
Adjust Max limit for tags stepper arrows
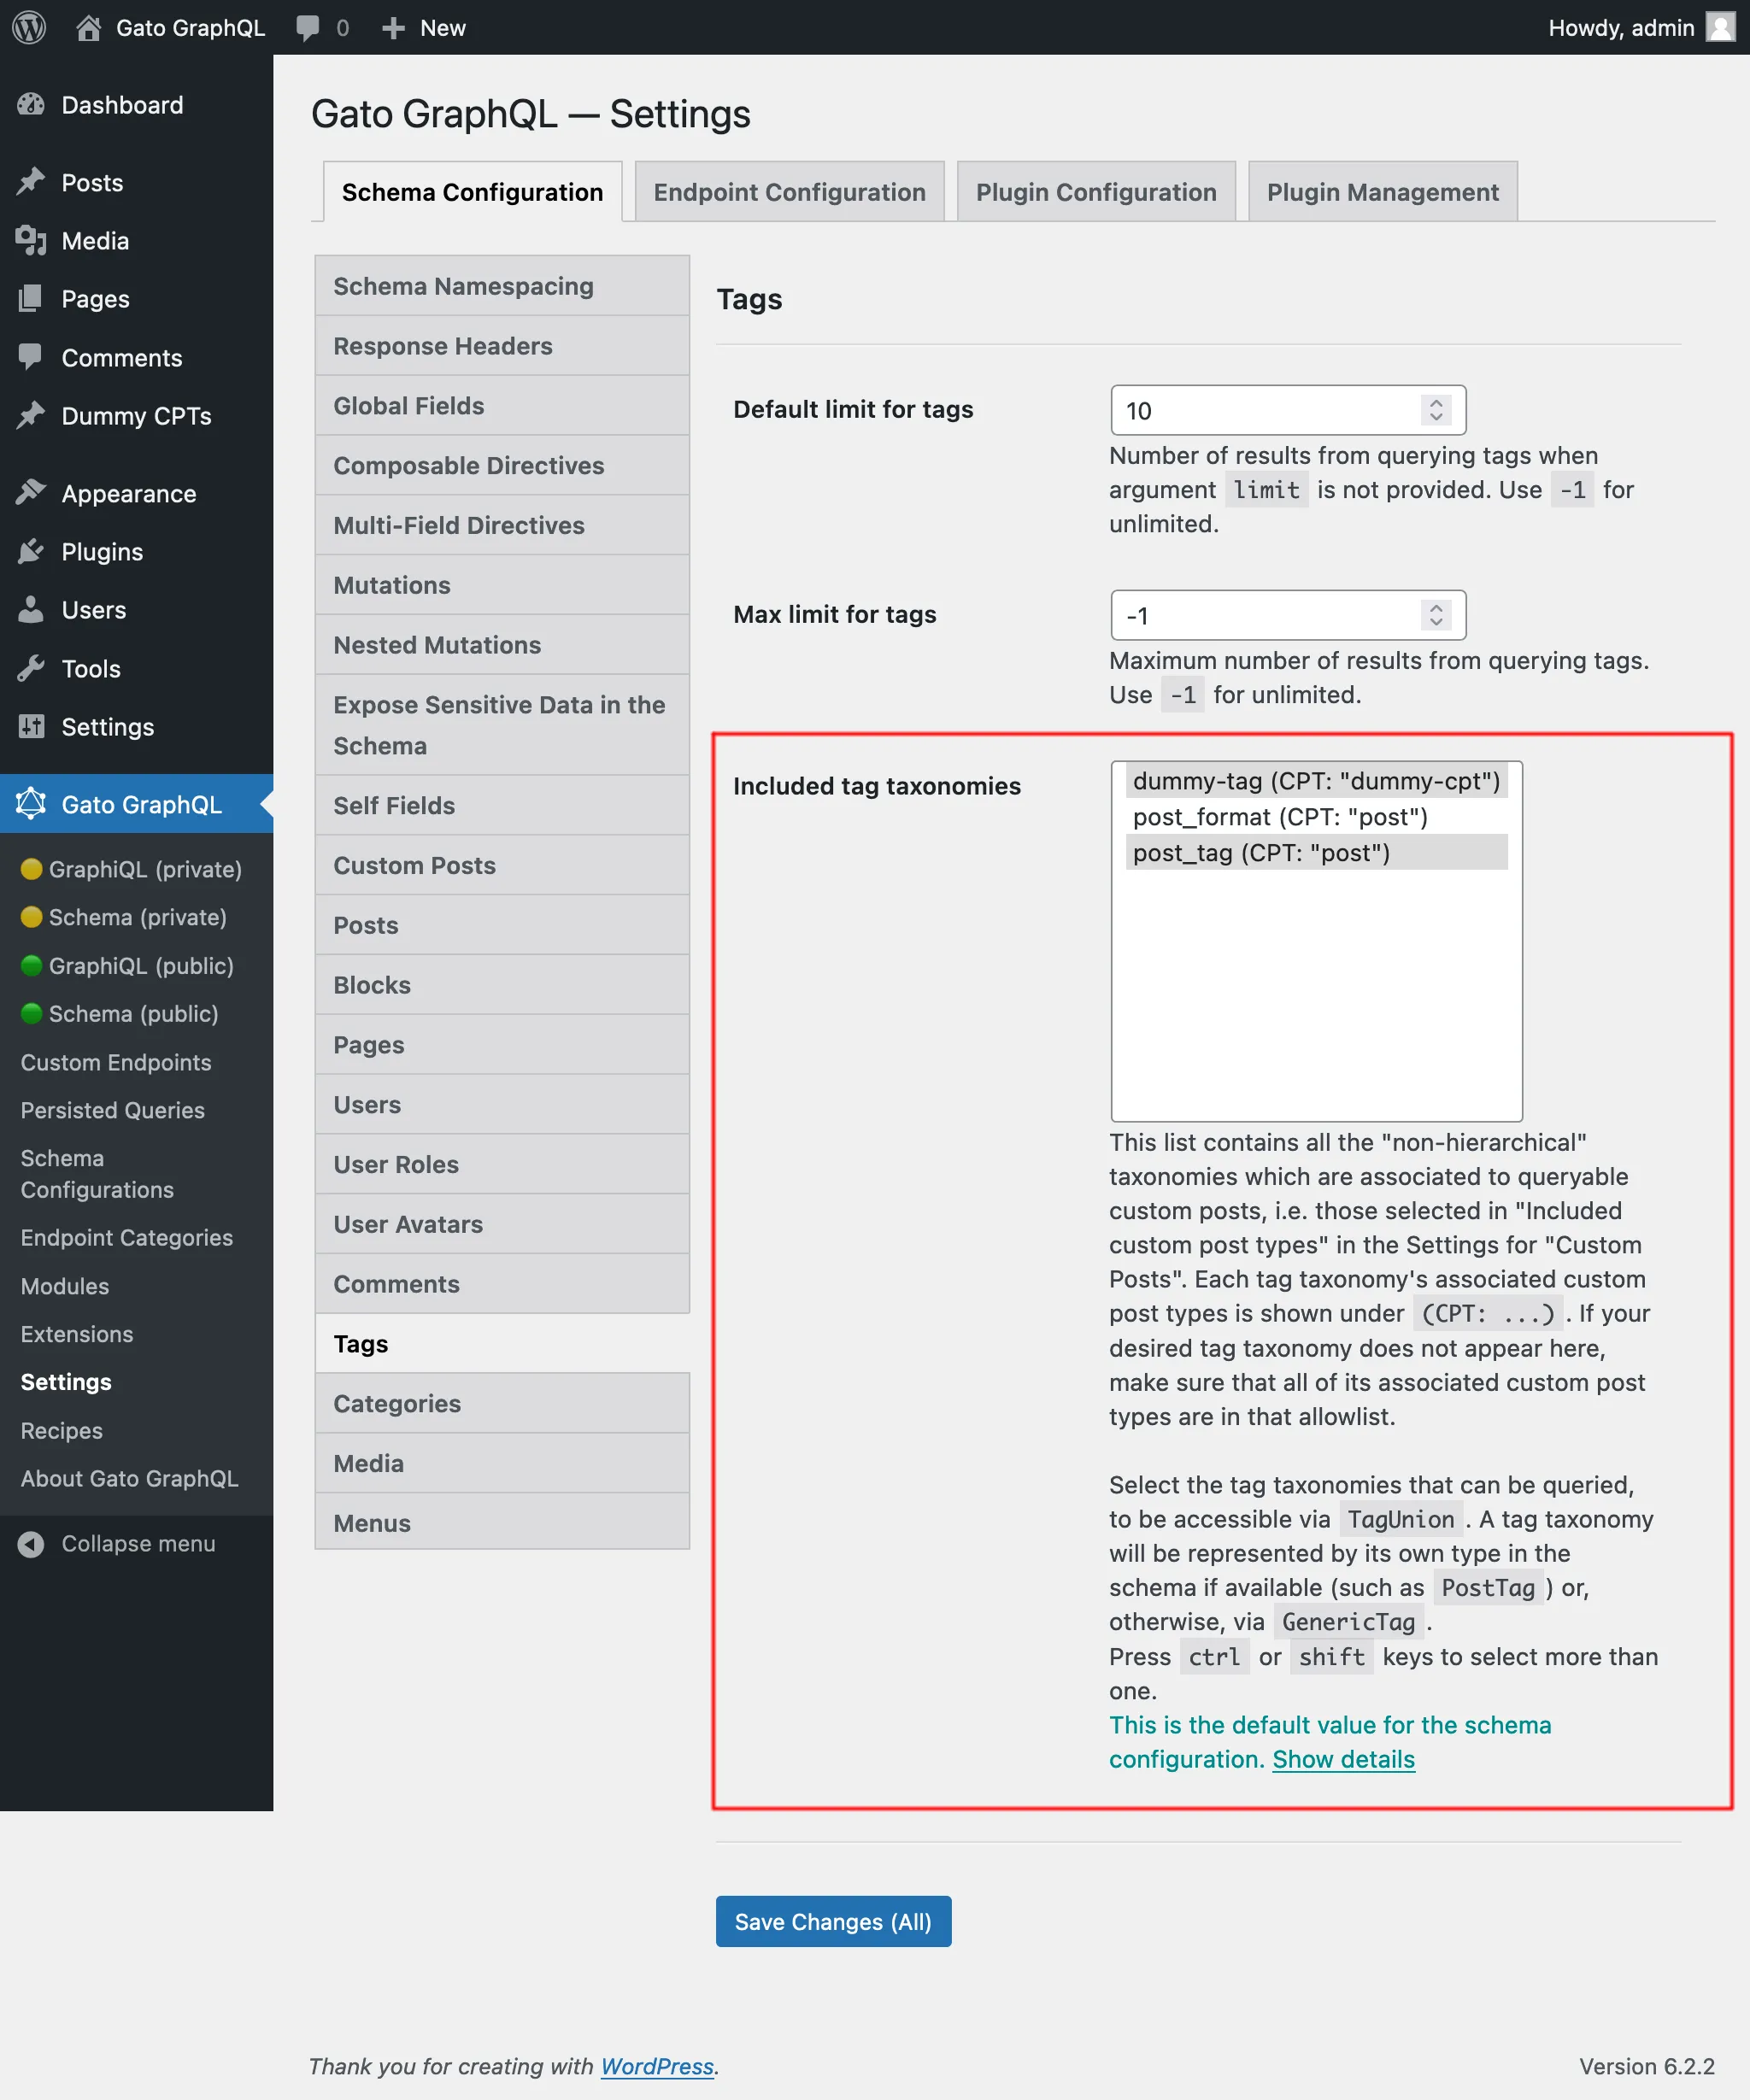(x=1435, y=615)
